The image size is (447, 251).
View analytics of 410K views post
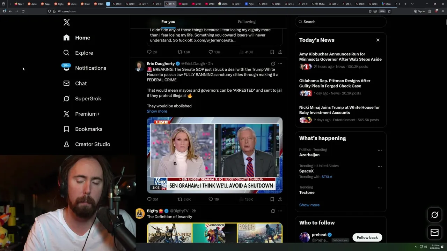coord(246,52)
